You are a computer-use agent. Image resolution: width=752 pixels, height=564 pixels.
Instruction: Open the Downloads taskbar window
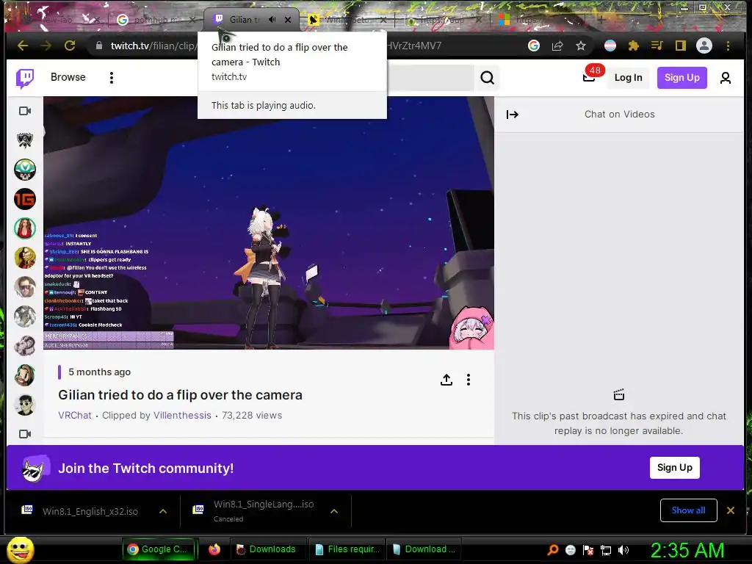tap(267, 549)
